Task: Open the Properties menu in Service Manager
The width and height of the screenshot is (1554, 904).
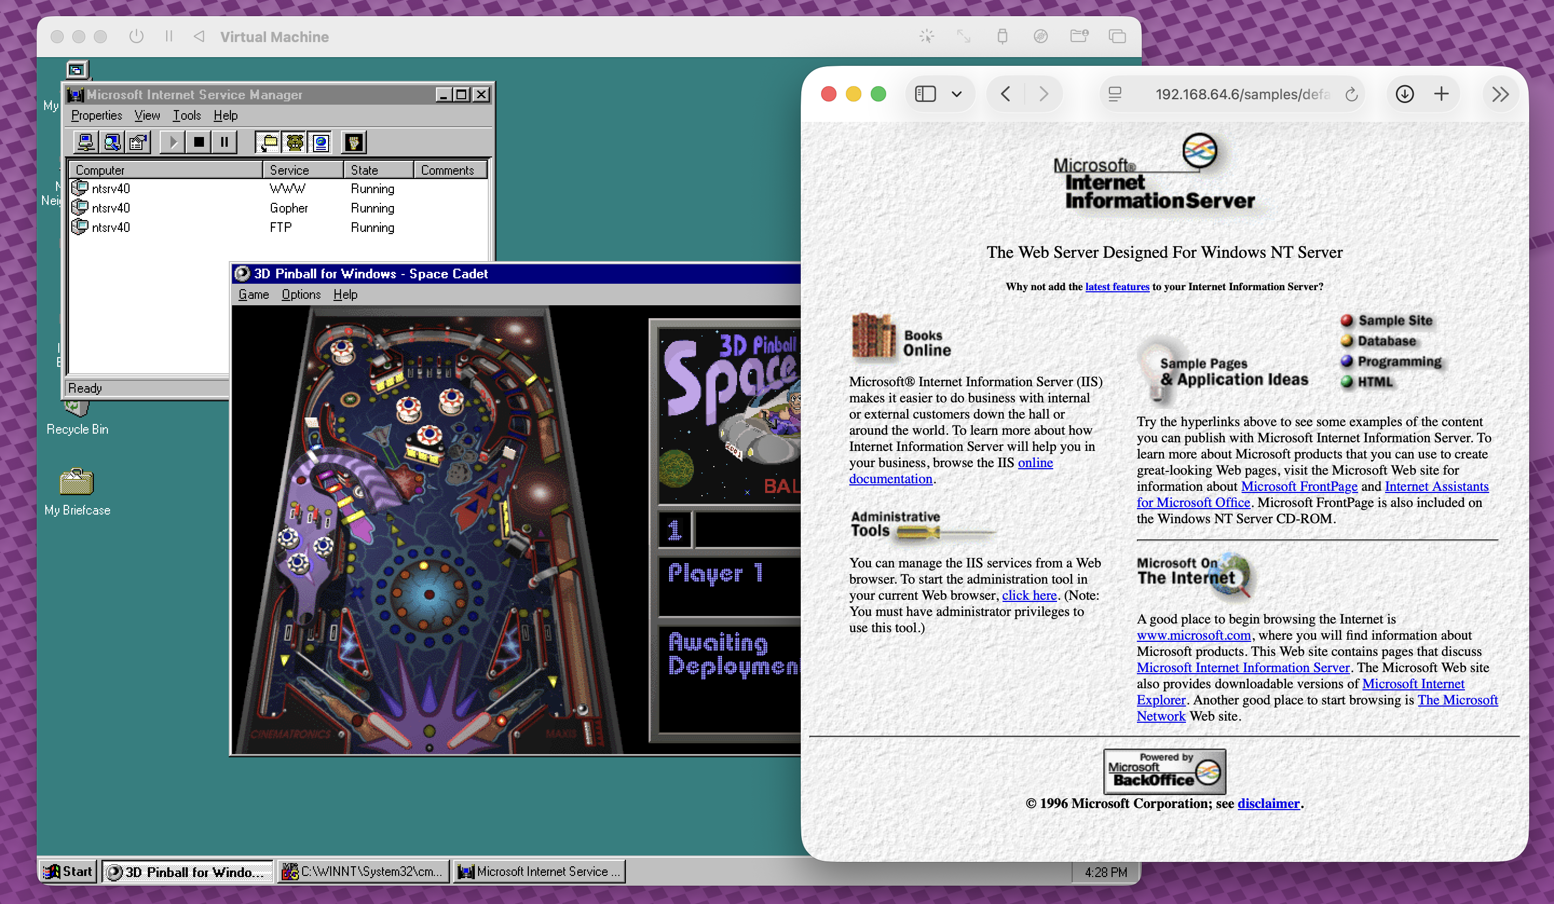Action: (96, 115)
